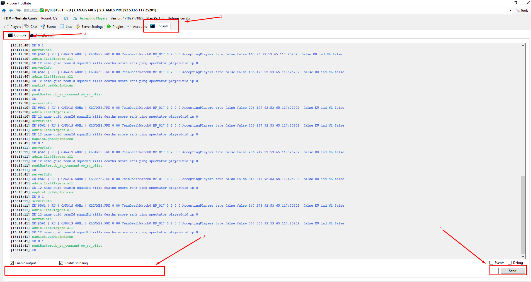Image resolution: width=531 pixels, height=282 pixels.
Task: Click the forward arrow navigation icon
Action: [18, 11]
